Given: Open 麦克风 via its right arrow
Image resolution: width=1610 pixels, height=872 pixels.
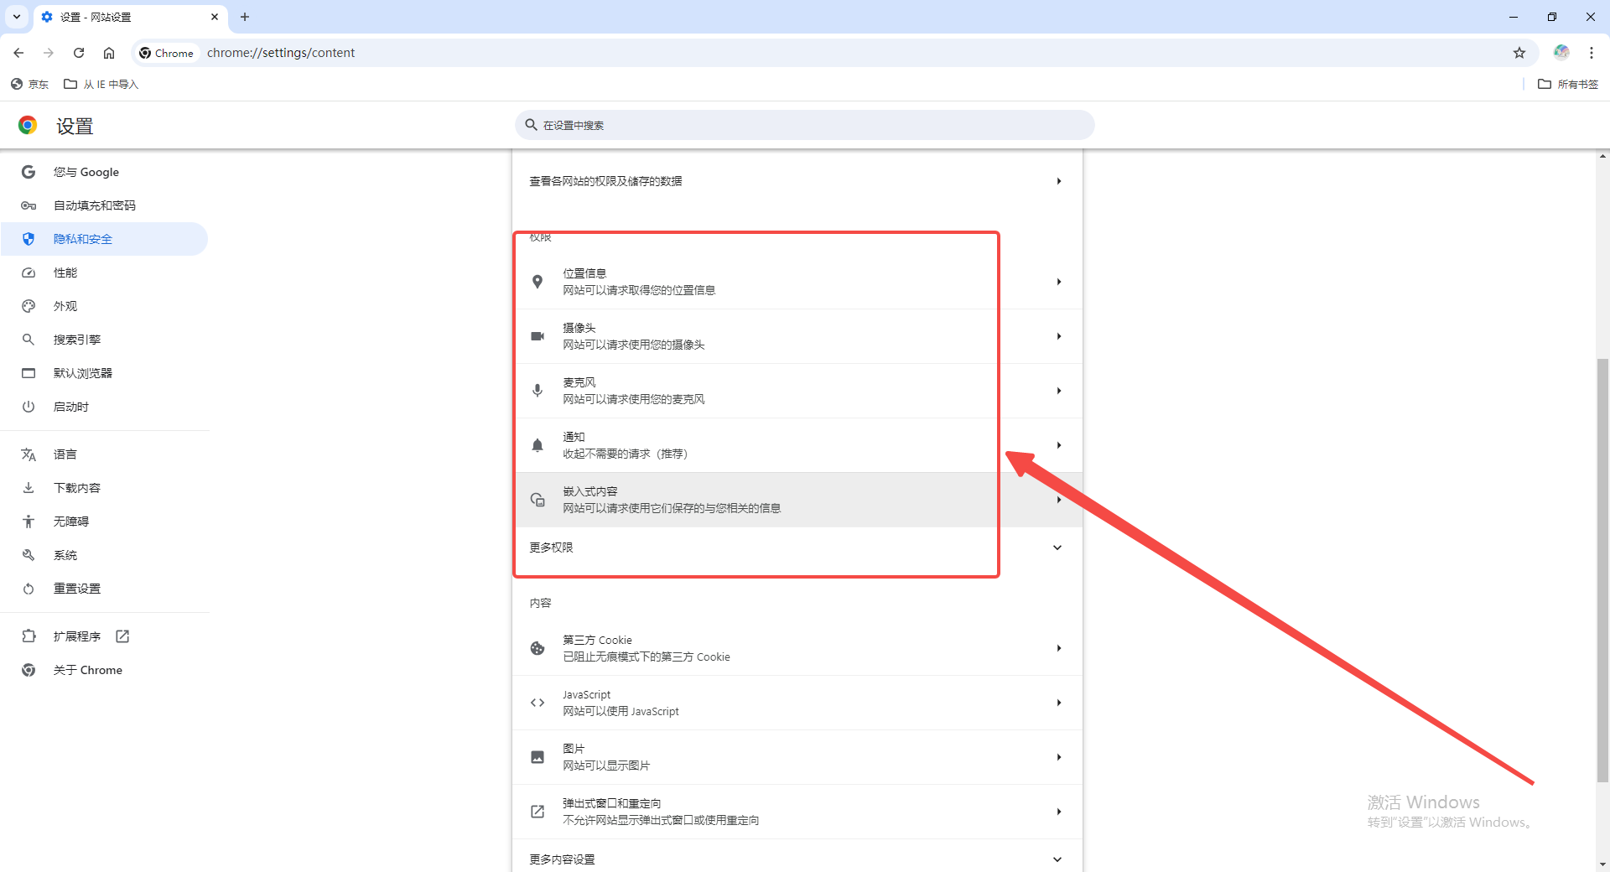Looking at the screenshot, I should point(1059,391).
